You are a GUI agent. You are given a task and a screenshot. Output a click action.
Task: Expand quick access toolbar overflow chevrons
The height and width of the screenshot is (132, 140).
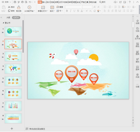(x=35, y=2)
